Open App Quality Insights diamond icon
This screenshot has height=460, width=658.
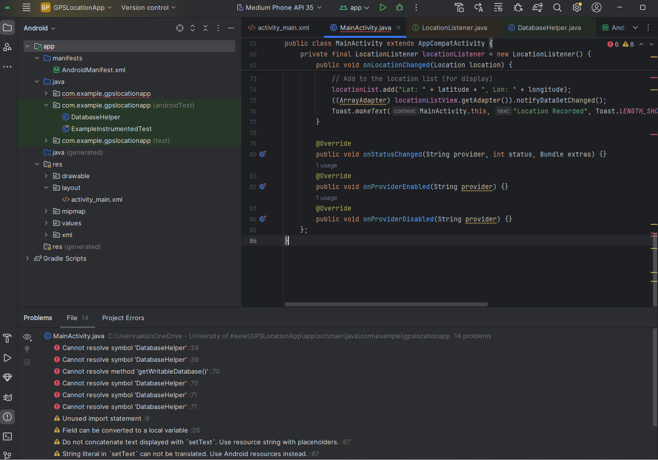[x=7, y=378]
